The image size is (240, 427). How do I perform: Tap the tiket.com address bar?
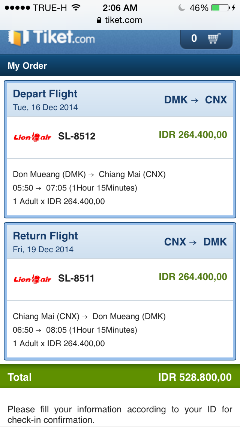[x=120, y=20]
